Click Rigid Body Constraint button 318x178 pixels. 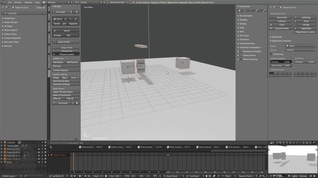(305, 32)
